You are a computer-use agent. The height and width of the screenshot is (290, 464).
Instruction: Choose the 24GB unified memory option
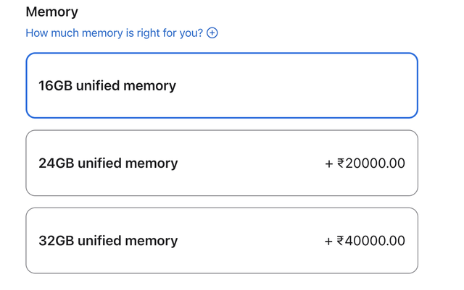(222, 163)
